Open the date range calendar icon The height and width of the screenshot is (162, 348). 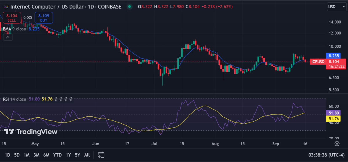coord(101,155)
